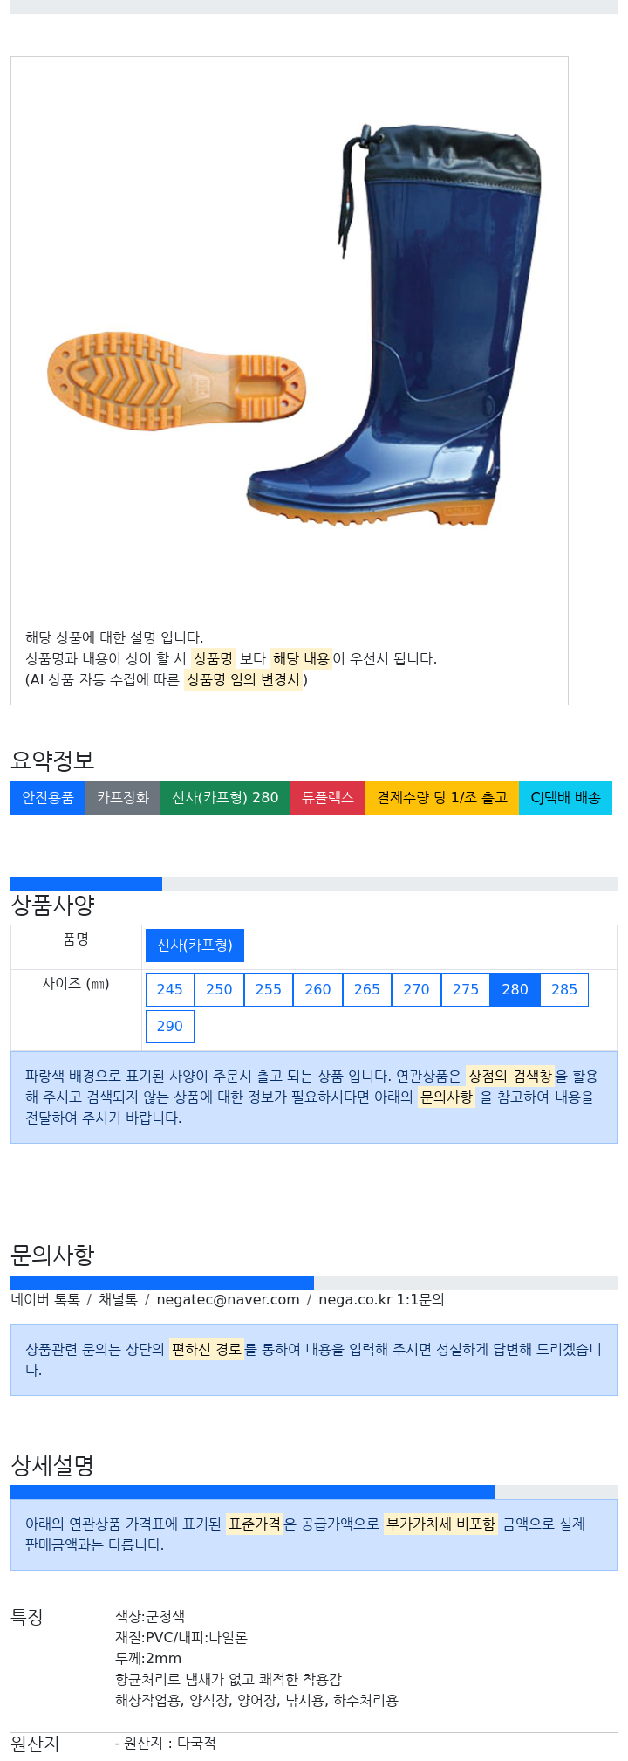Screen dimensions: 628x1761
Task: Choose size 265
Action: [367, 989]
